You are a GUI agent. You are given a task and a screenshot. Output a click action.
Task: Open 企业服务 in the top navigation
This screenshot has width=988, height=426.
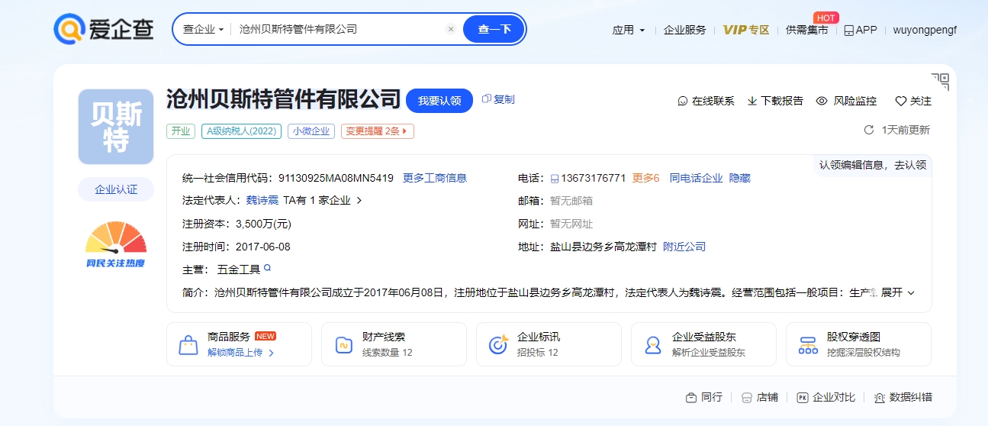click(684, 30)
